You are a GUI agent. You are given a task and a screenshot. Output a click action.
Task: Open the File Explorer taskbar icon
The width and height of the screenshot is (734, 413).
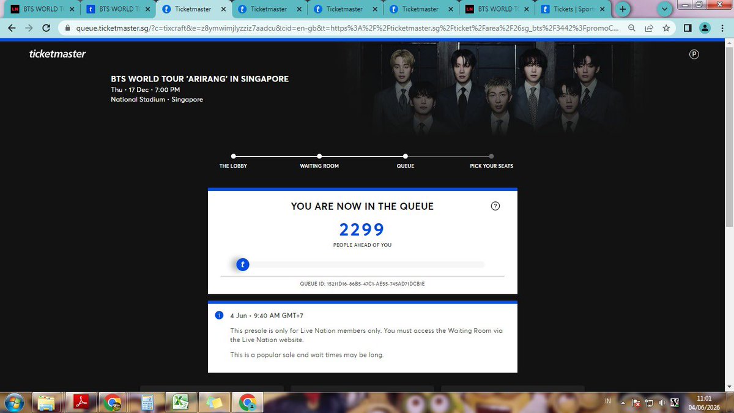point(46,402)
